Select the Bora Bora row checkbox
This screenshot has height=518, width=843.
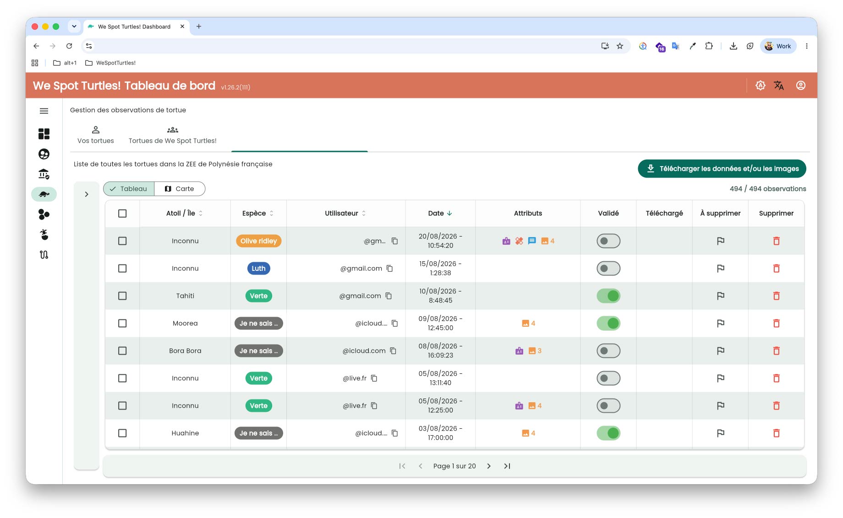[x=122, y=351]
